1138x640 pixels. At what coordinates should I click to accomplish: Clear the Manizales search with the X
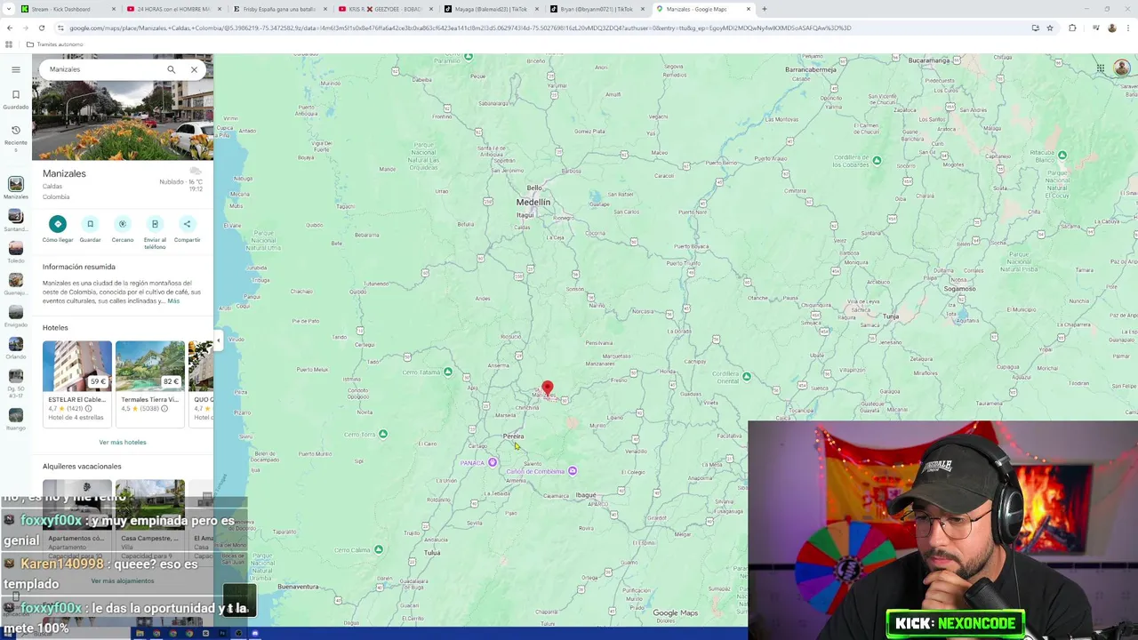click(x=194, y=69)
